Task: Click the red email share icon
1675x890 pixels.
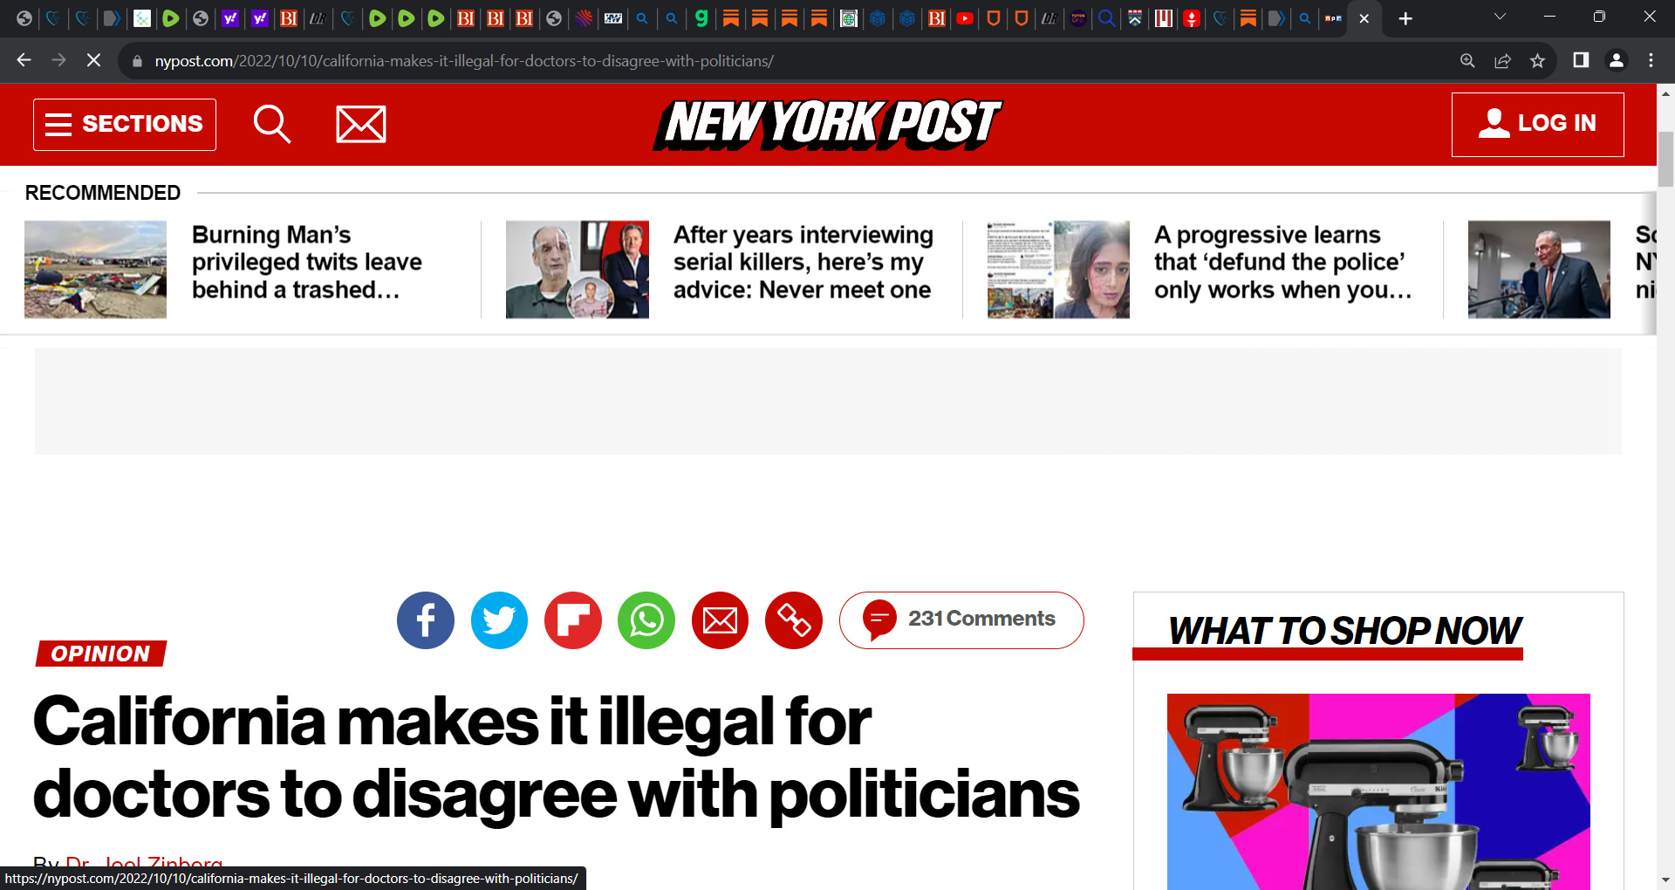Action: pos(721,620)
